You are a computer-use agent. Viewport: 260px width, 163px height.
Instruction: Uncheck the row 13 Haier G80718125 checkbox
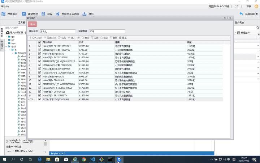[x=39, y=92]
